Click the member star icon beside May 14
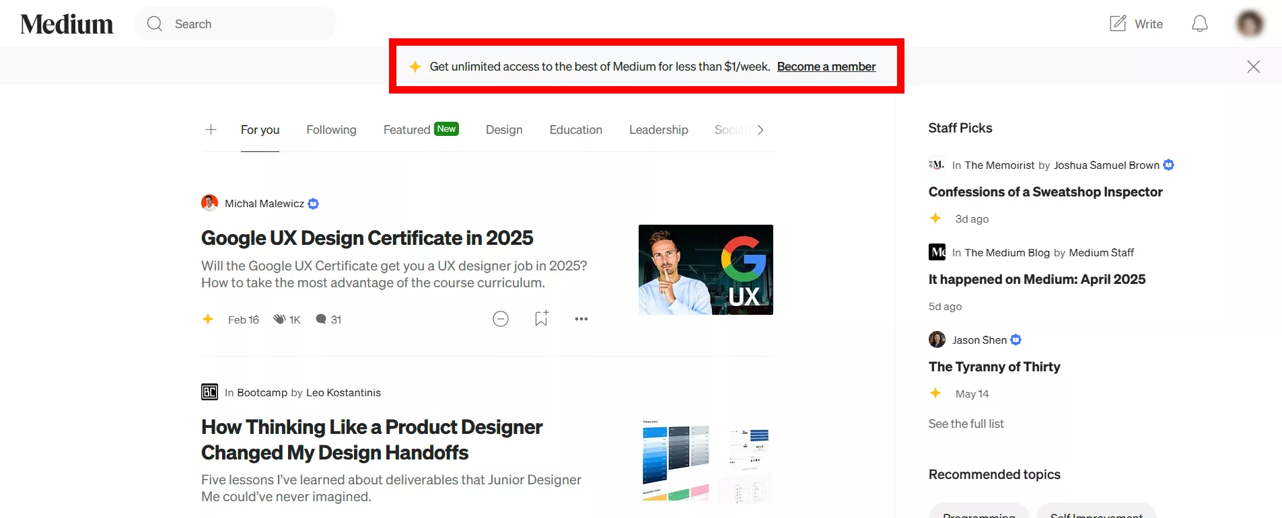 coord(935,393)
